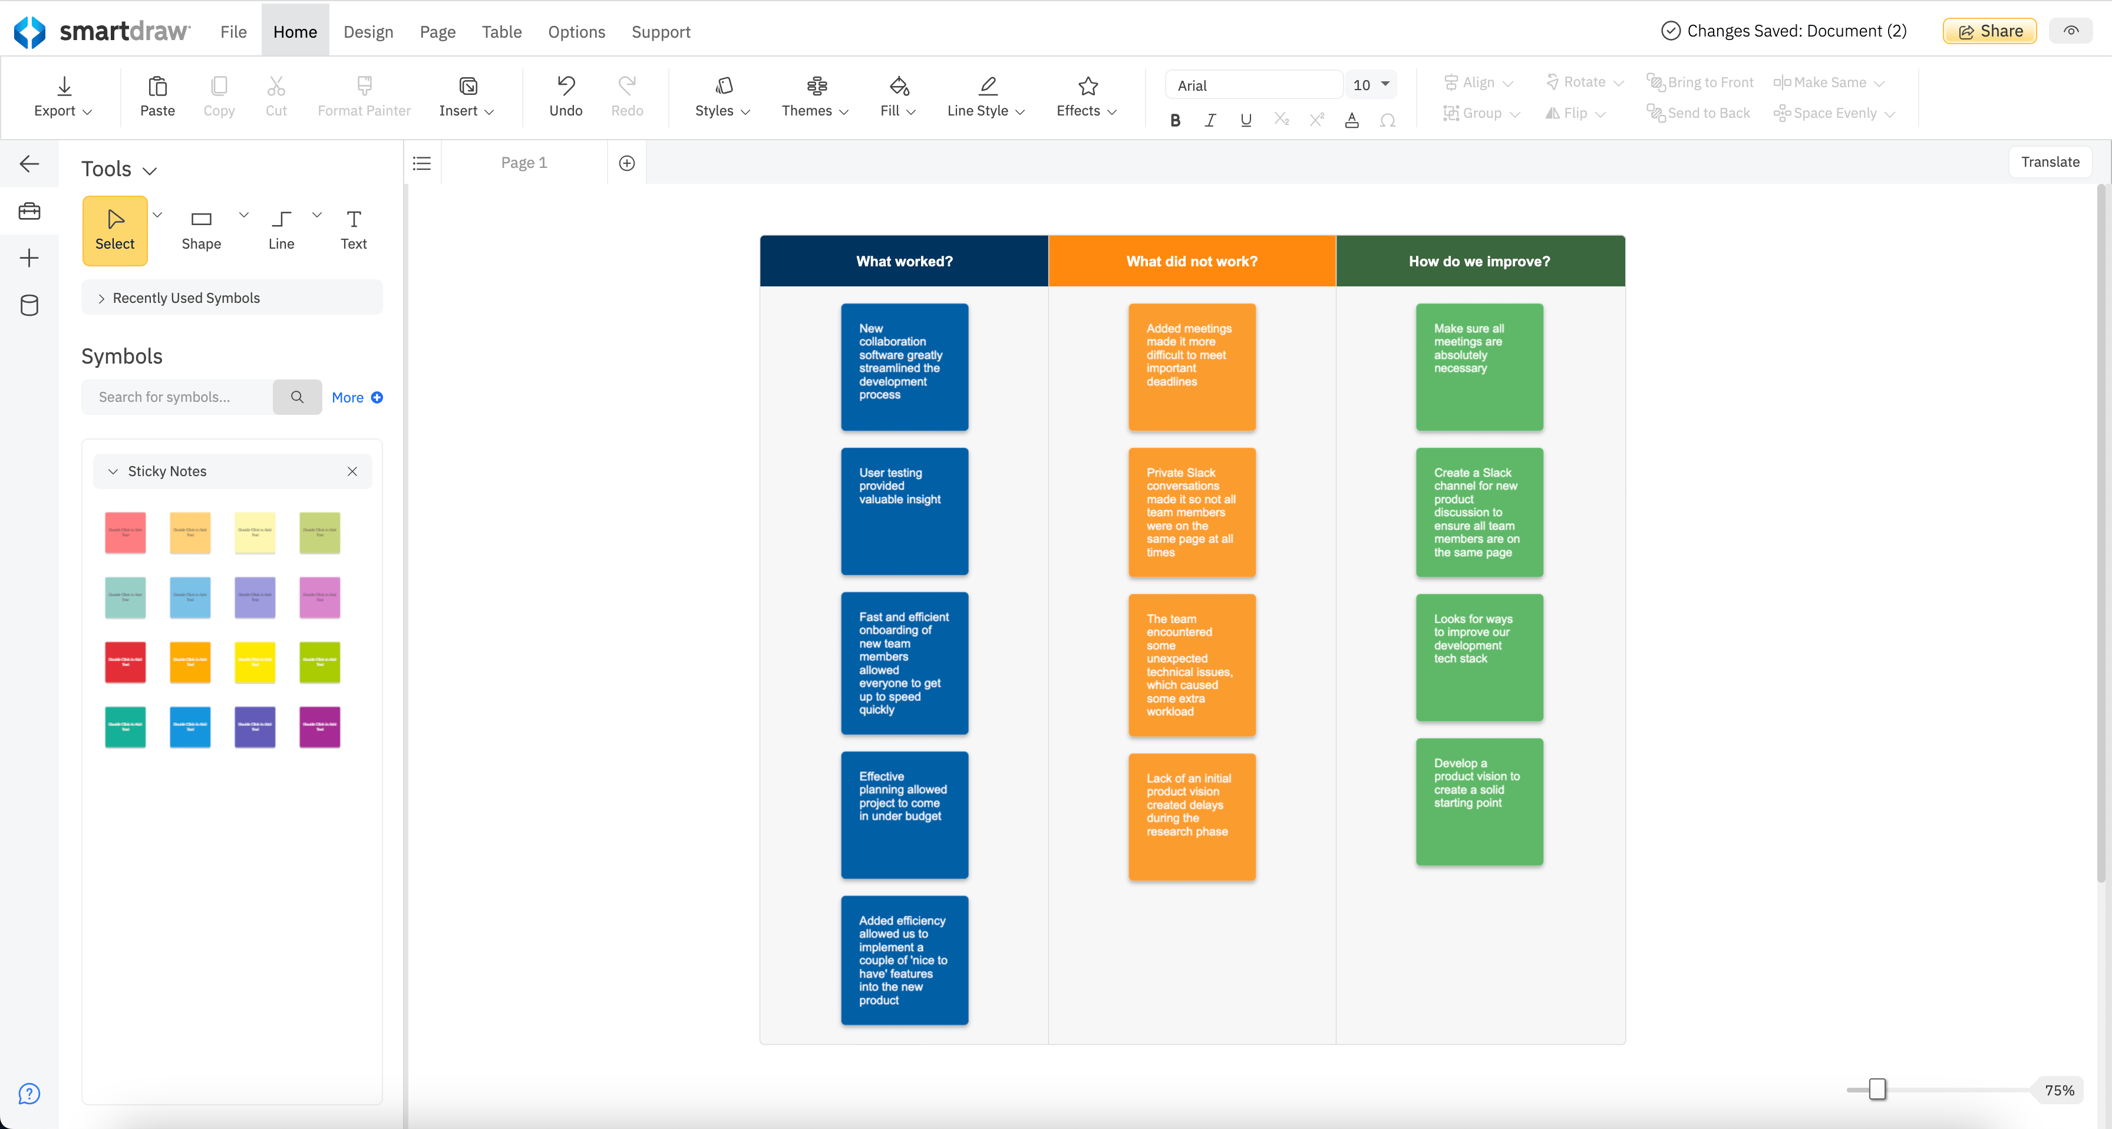Open the Table menu tab
2112x1129 pixels.
(501, 31)
